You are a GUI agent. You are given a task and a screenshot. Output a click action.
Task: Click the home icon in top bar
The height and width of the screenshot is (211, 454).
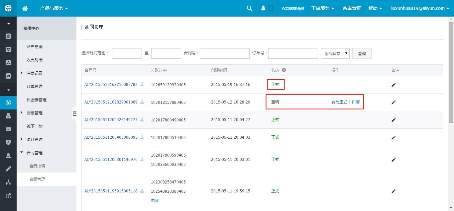[25, 8]
